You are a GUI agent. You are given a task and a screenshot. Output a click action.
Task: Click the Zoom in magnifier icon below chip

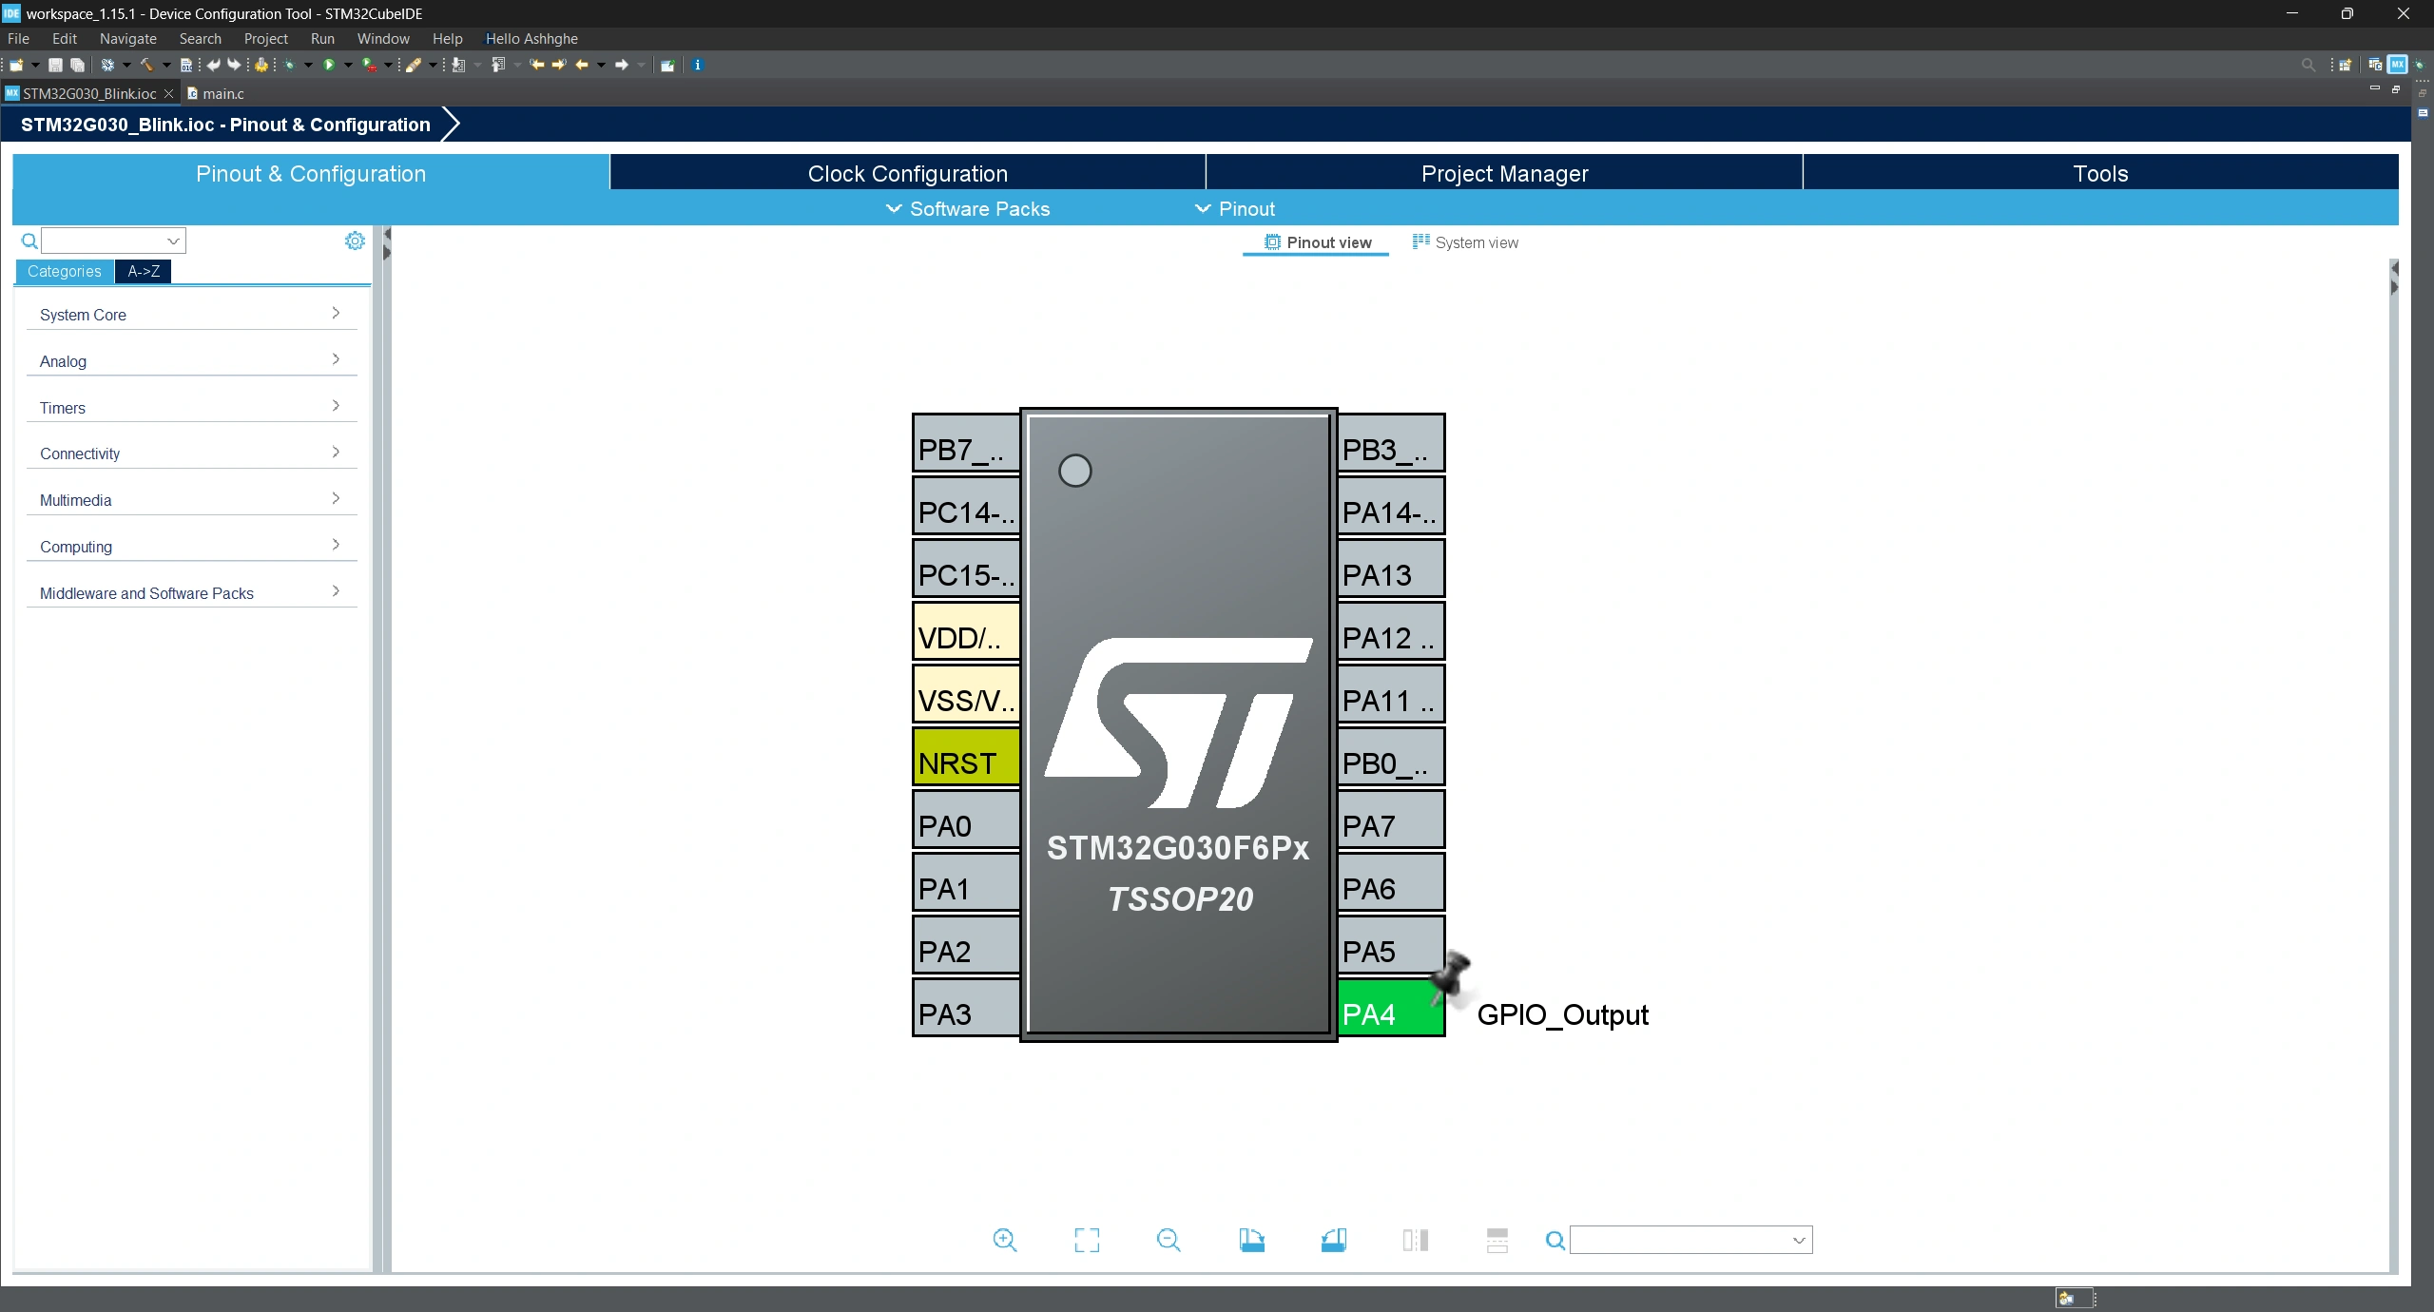[x=1005, y=1240]
